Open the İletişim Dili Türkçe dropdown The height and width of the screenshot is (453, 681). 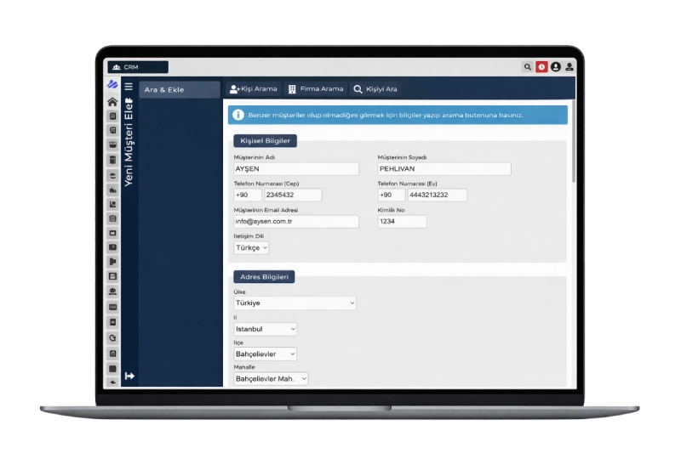pos(251,248)
